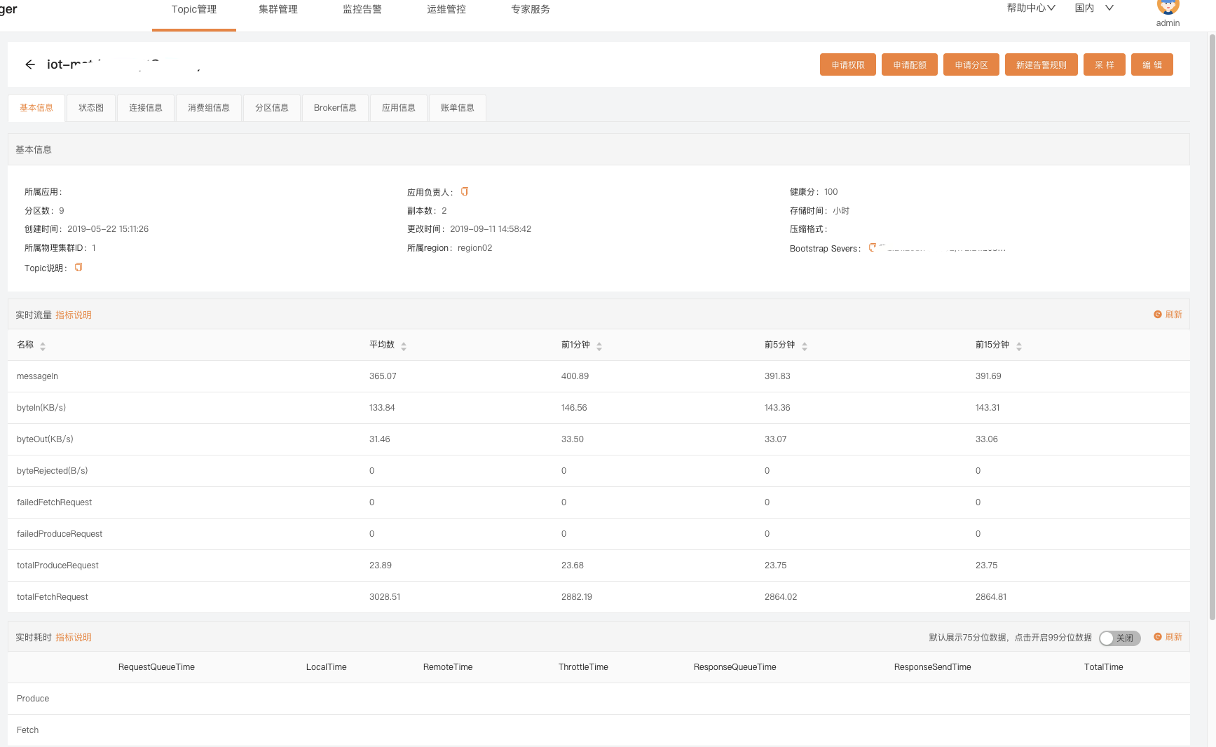
Task: Click the byteOut 前5分钟 value 33.07
Action: 775,439
